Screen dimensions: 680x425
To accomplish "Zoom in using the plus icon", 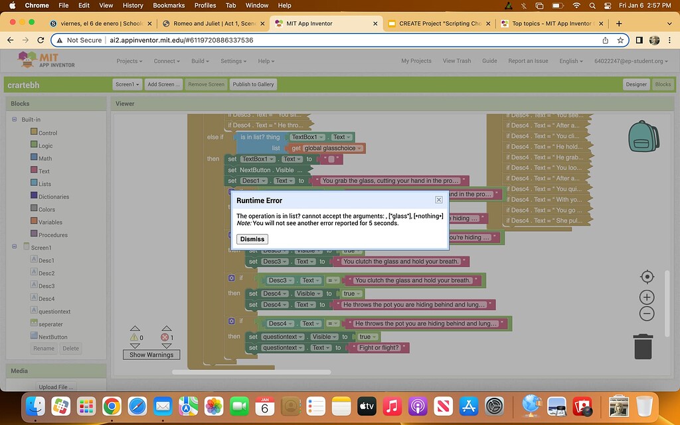I will point(647,297).
